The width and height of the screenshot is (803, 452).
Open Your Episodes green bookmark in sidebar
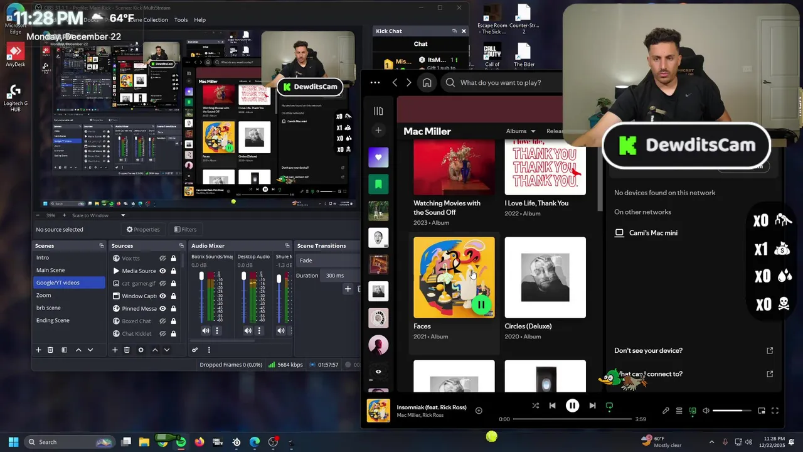378,184
